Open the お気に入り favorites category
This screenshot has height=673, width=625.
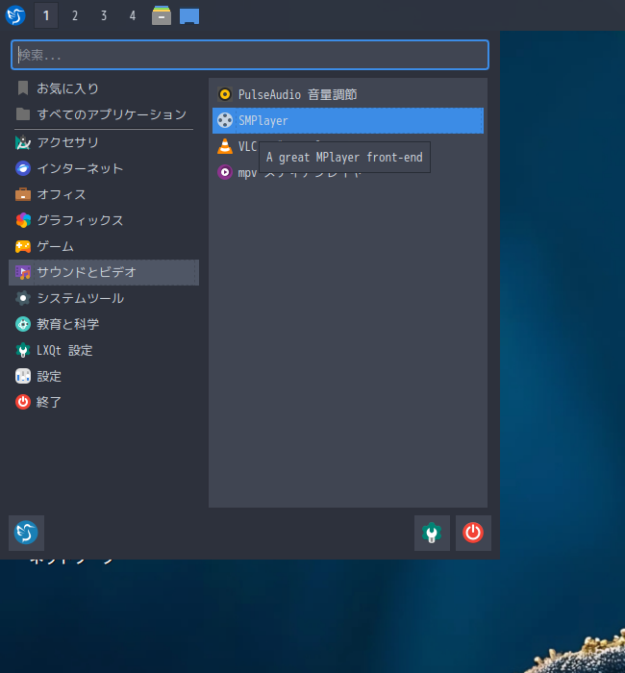[104, 88]
